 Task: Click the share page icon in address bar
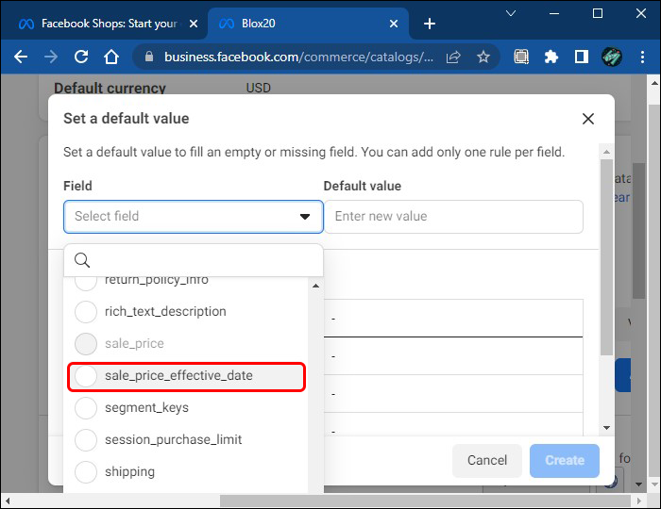[x=454, y=57]
